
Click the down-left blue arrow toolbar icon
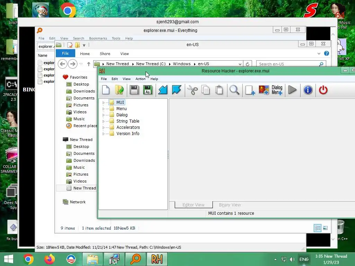163,90
